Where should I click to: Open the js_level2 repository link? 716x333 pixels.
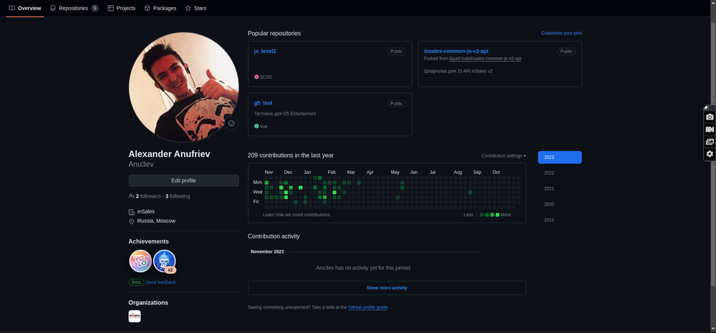pos(265,52)
